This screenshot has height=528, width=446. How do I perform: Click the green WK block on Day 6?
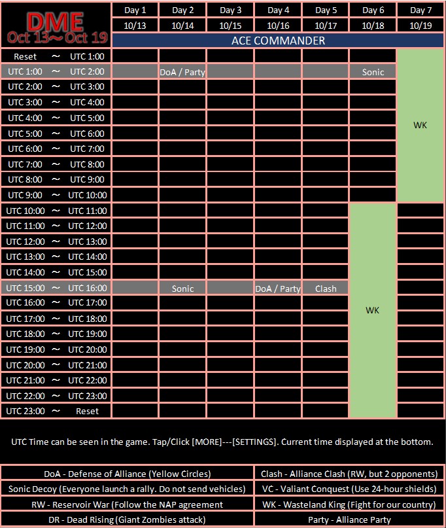point(373,310)
